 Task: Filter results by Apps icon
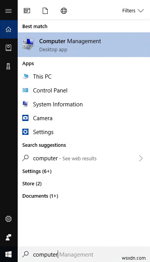pyautogui.click(x=27, y=11)
